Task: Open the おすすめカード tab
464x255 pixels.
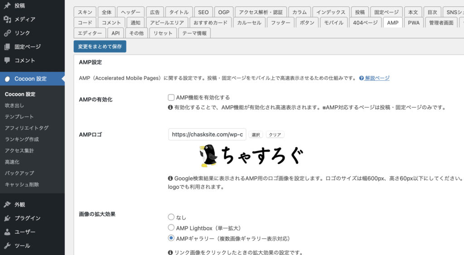Action: coord(210,23)
